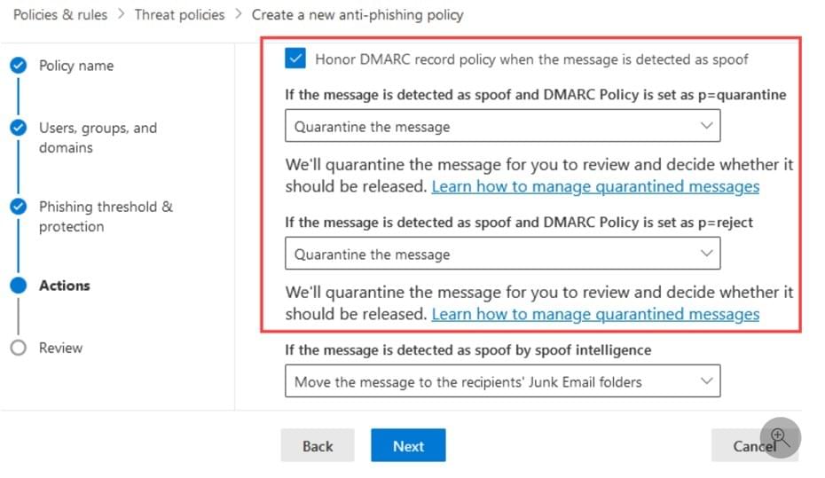The image size is (825, 478).
Task: Open the p=reject action dropdown
Action: pyautogui.click(x=502, y=255)
